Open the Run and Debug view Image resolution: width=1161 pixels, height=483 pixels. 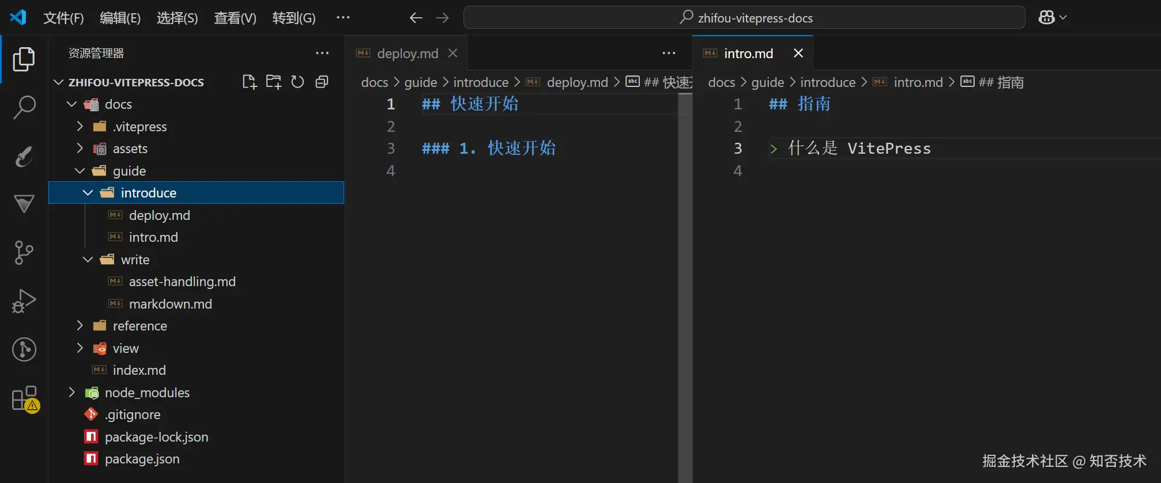(x=24, y=301)
